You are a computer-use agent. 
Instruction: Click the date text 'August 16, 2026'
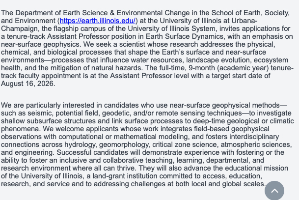tap(28, 84)
